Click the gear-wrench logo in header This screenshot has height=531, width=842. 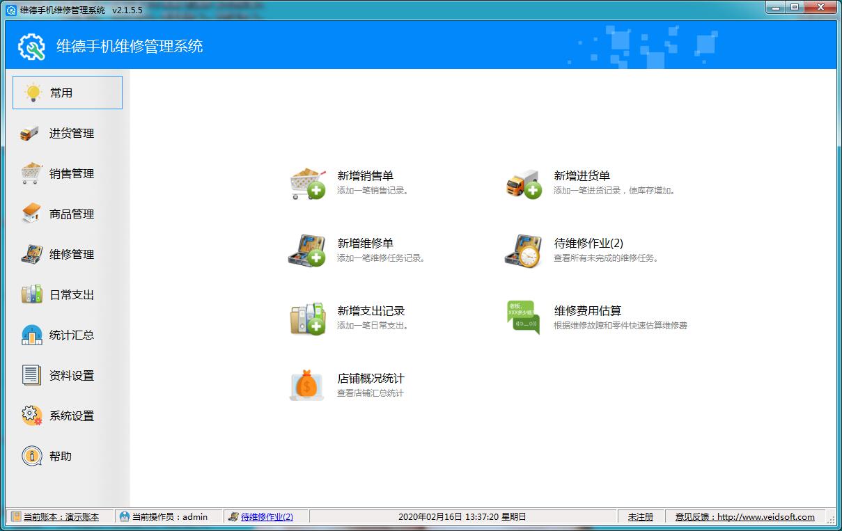coord(31,47)
